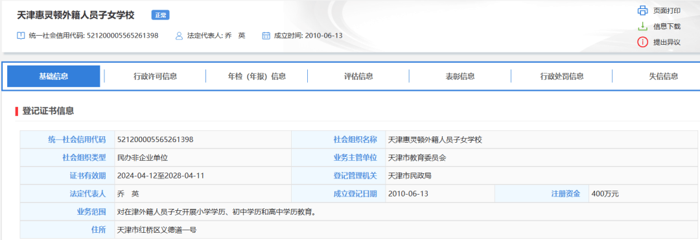
Task: Open the 基础信息 tab
Action: coord(54,76)
